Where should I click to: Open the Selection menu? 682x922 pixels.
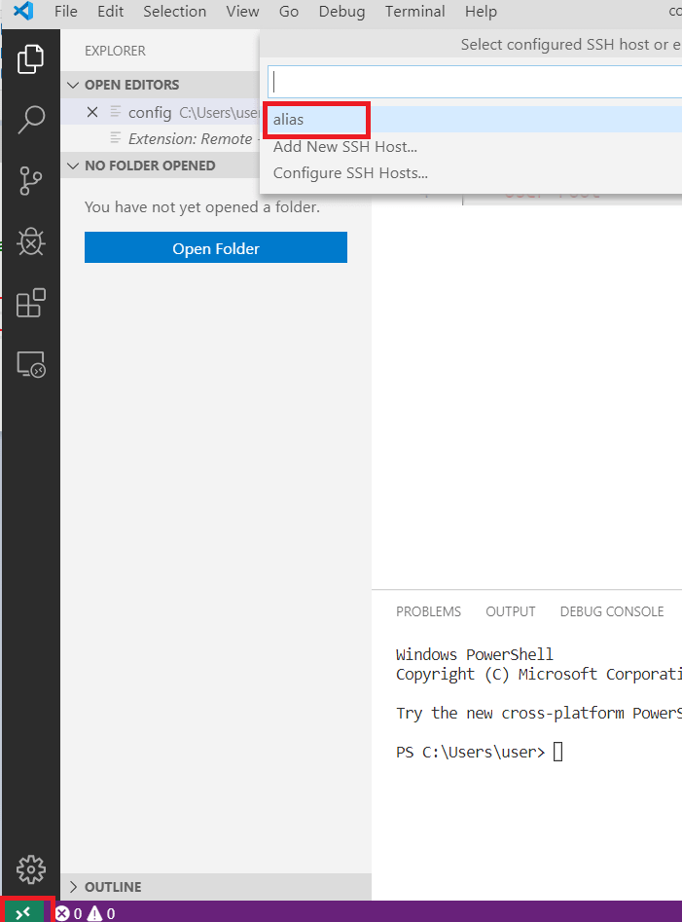[x=174, y=11]
